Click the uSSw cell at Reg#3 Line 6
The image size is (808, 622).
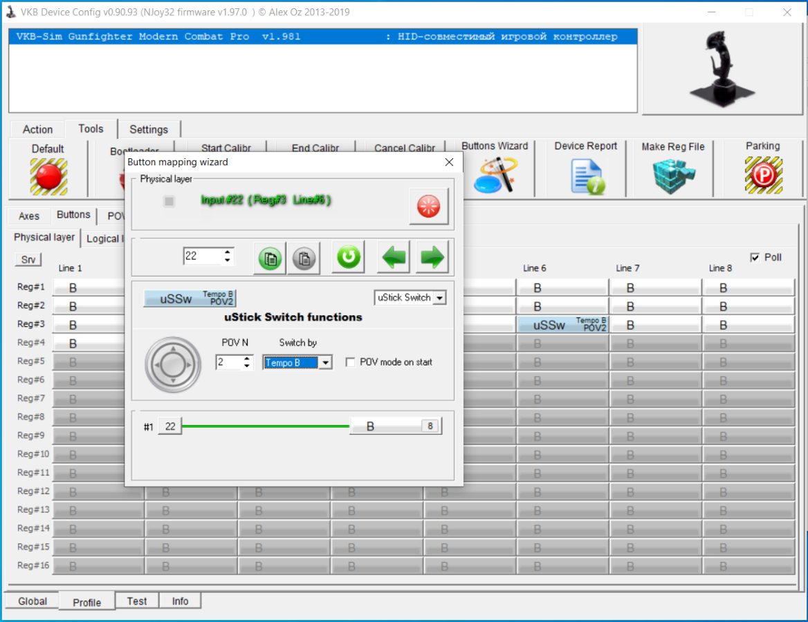[x=562, y=325]
